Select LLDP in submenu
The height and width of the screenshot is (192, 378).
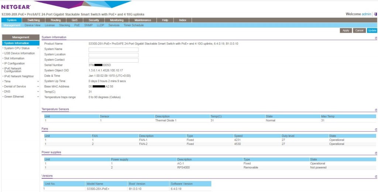[x=100, y=25]
